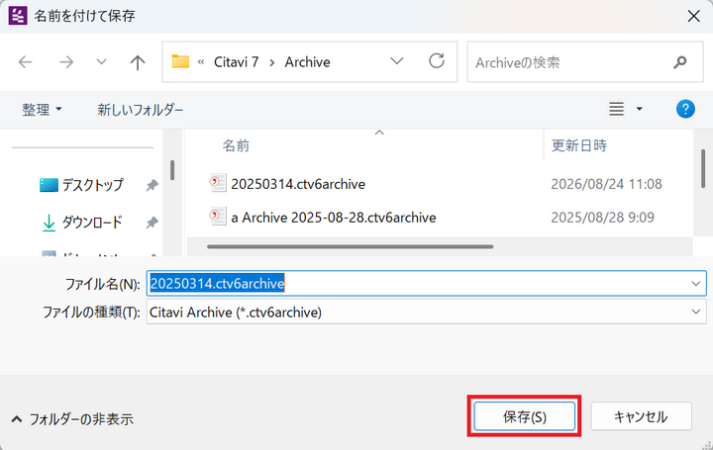This screenshot has width=713, height=450.
Task: Create a folder with 新しいフォルダー
Action: pos(140,110)
